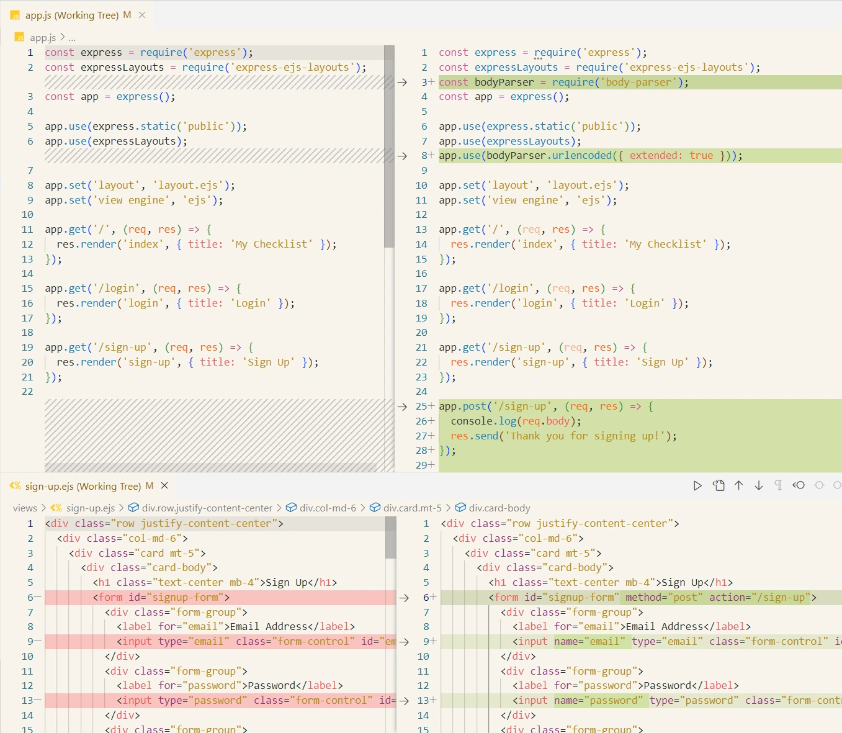Expand the ellipsis breadcrumb after app.js
This screenshot has height=733, width=842.
[x=72, y=37]
